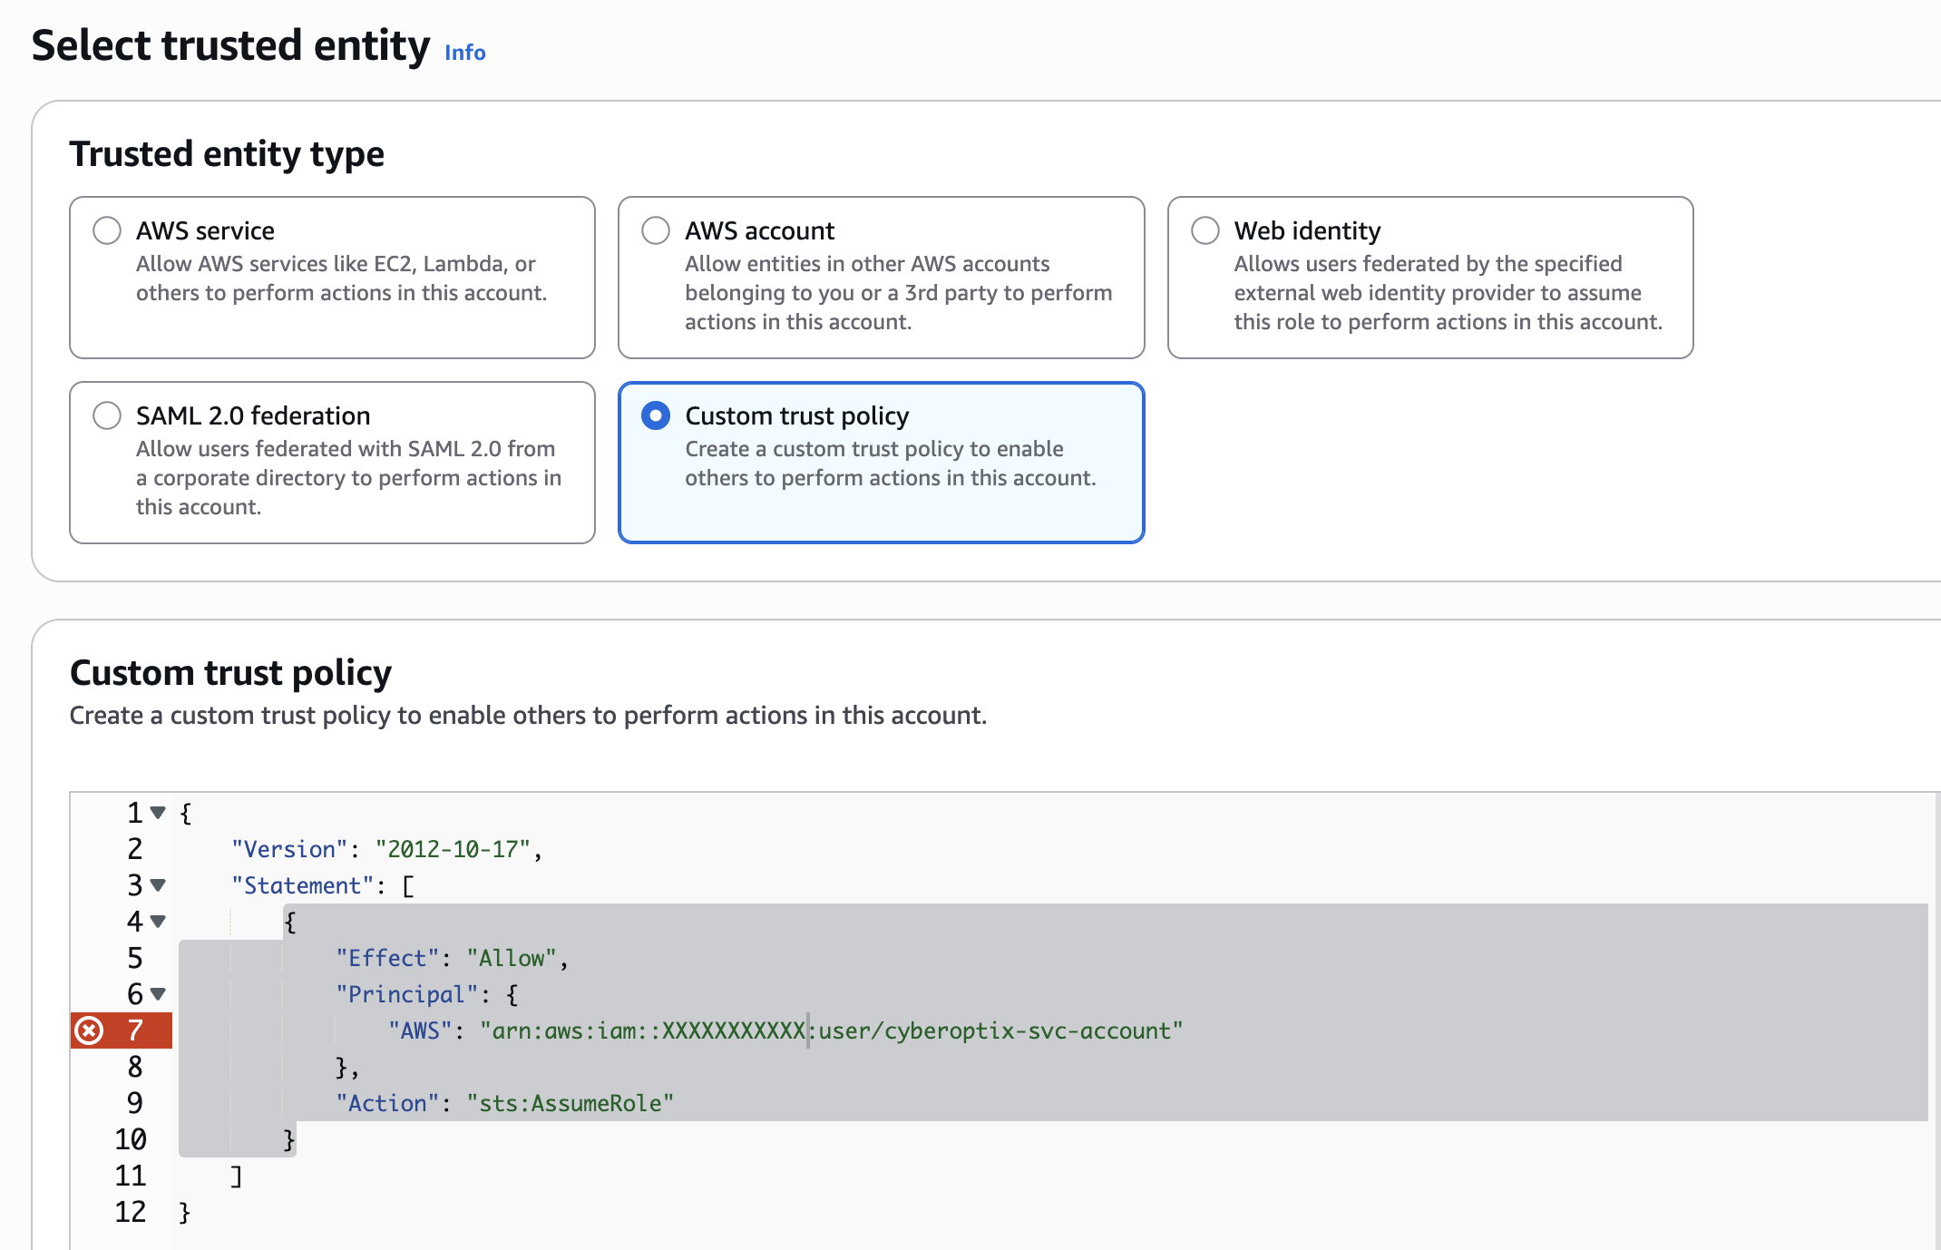Image resolution: width=1941 pixels, height=1250 pixels.
Task: Click the AWS service card description text
Action: pos(341,278)
